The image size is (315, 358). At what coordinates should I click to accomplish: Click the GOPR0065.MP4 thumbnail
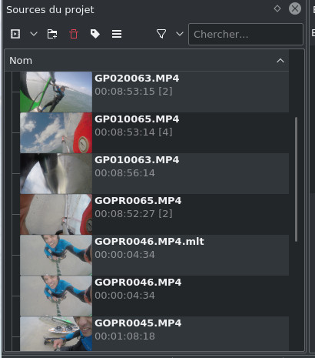point(56,214)
